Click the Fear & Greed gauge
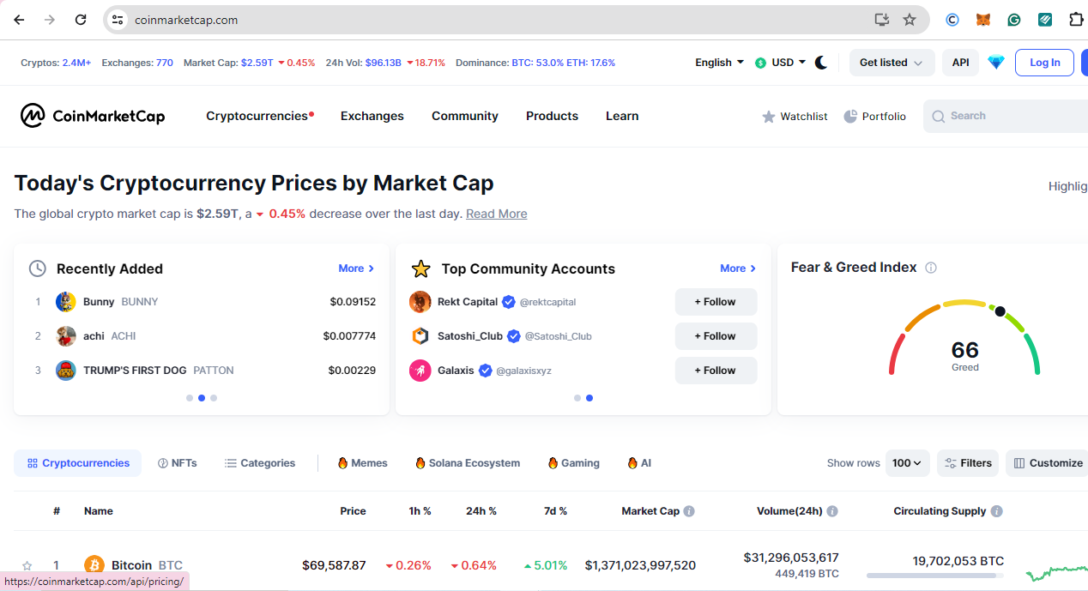Image resolution: width=1088 pixels, height=591 pixels. click(x=965, y=338)
